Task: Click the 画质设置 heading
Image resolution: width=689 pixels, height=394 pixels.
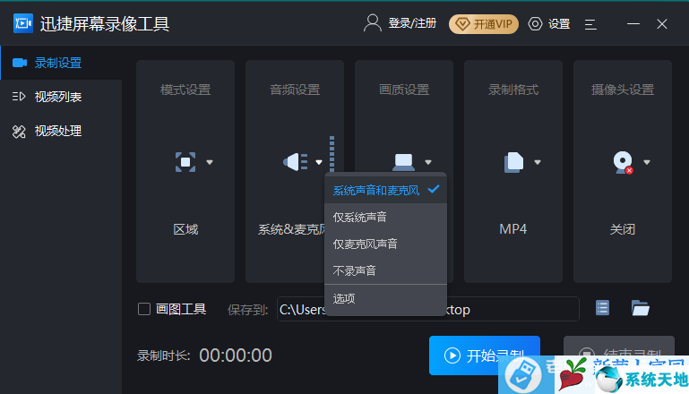Action: point(404,90)
